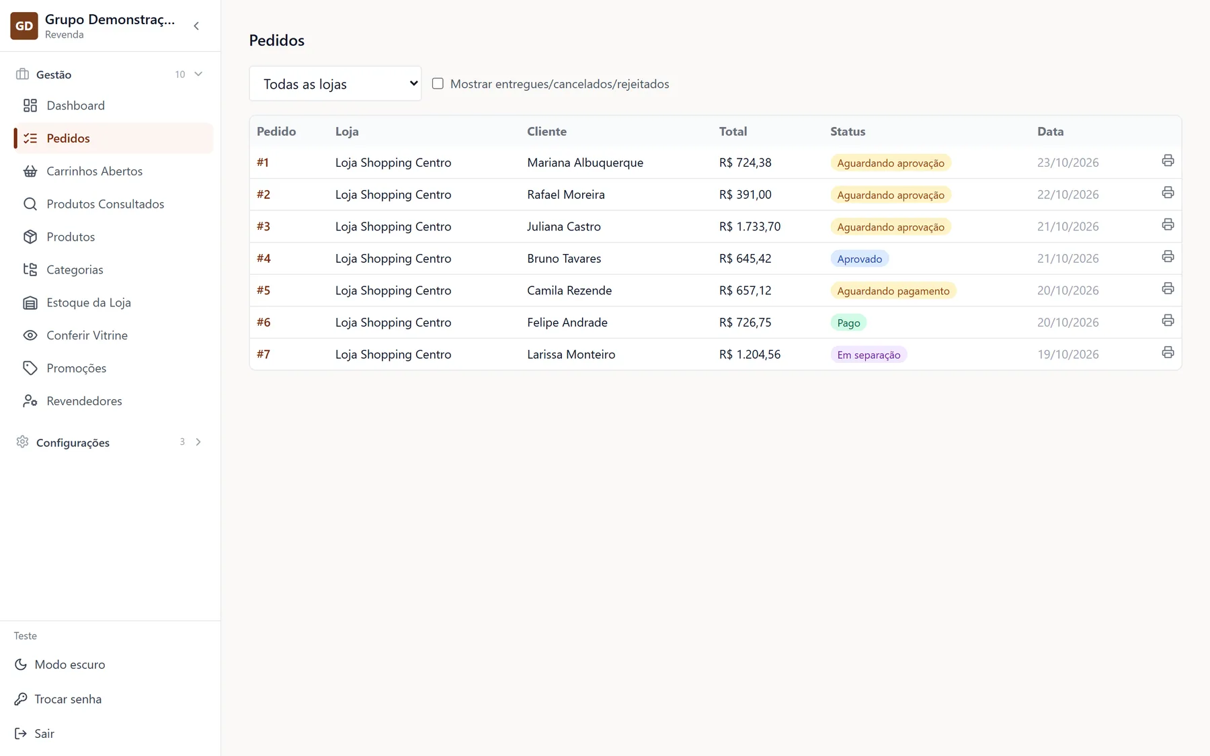Click the GD group avatar logo

(24, 26)
